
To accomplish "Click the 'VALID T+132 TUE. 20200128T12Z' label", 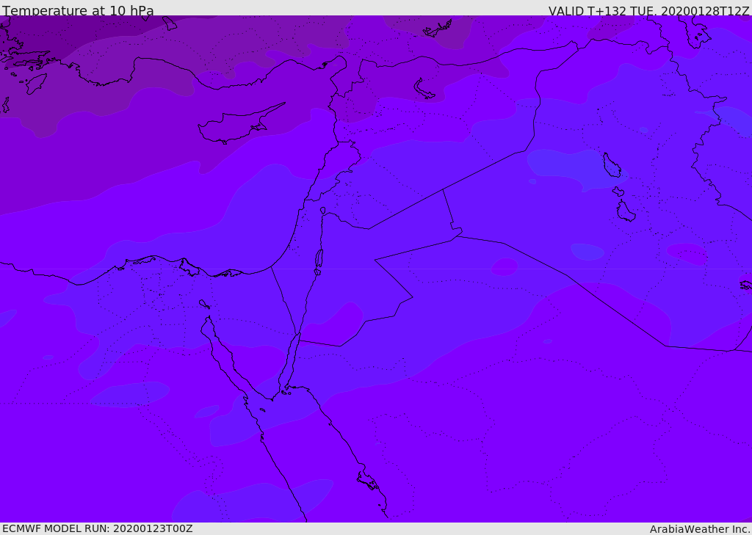I will (x=648, y=10).
